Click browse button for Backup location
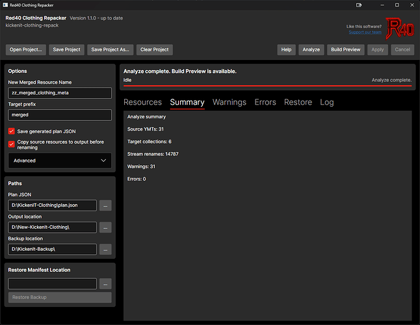The width and height of the screenshot is (420, 325). [105, 250]
